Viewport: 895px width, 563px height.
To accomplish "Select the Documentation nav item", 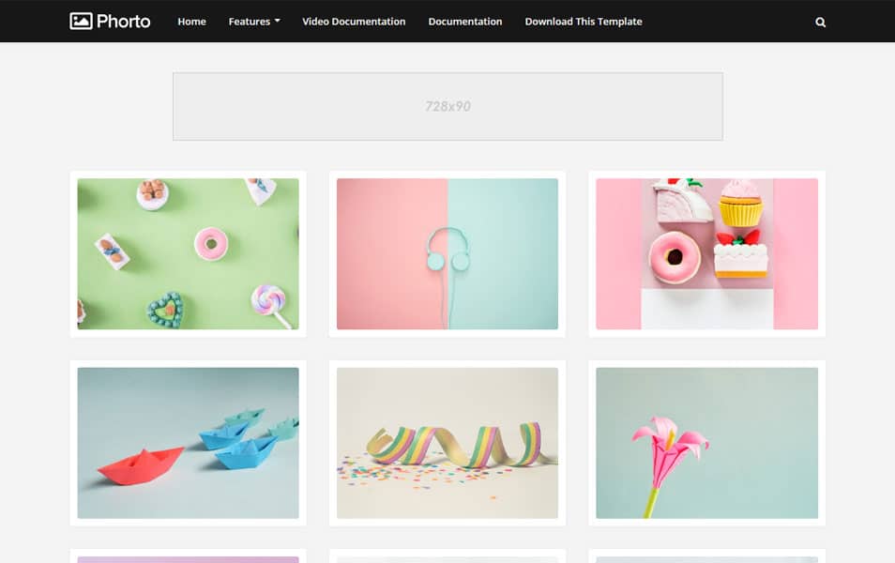I will [464, 22].
